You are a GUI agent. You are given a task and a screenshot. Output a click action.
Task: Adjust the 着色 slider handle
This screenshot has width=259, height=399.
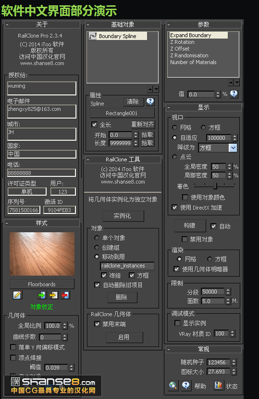pyautogui.click(x=215, y=186)
